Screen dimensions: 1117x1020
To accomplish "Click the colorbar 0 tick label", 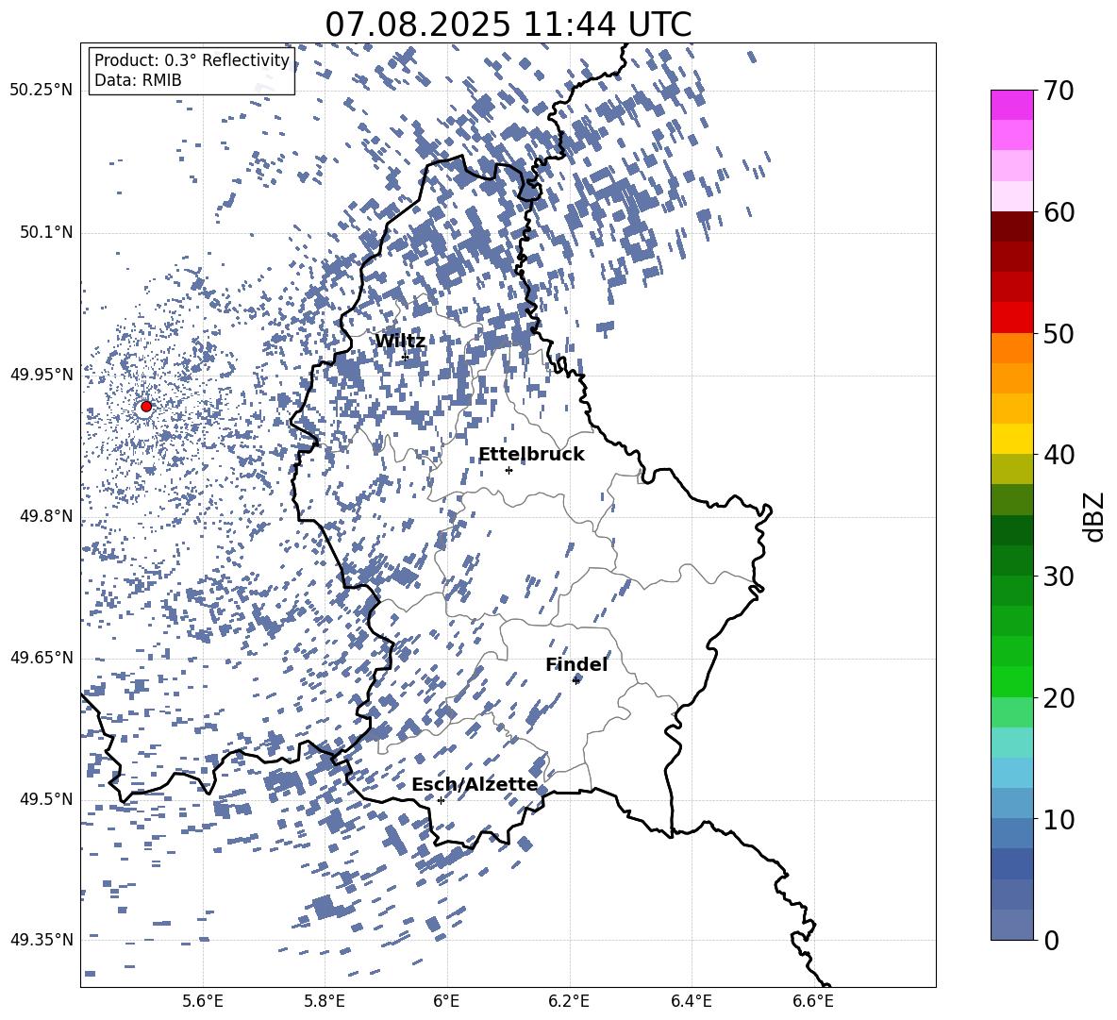I will click(1051, 940).
